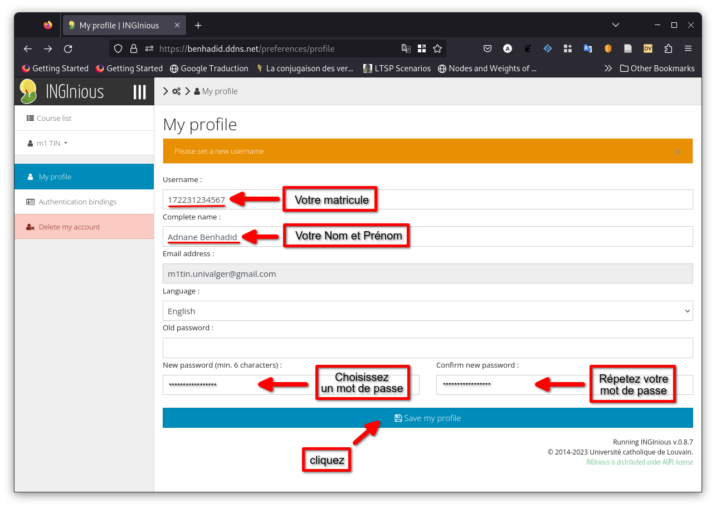
Task: Open the Pocket save icon
Action: 488,49
